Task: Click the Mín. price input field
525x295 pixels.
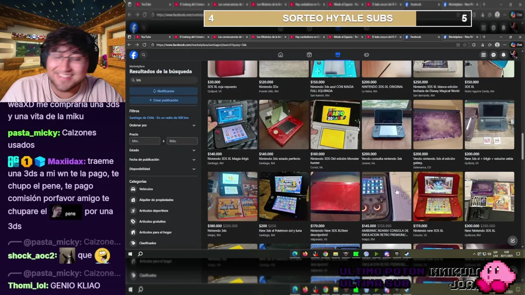Action: (x=144, y=141)
